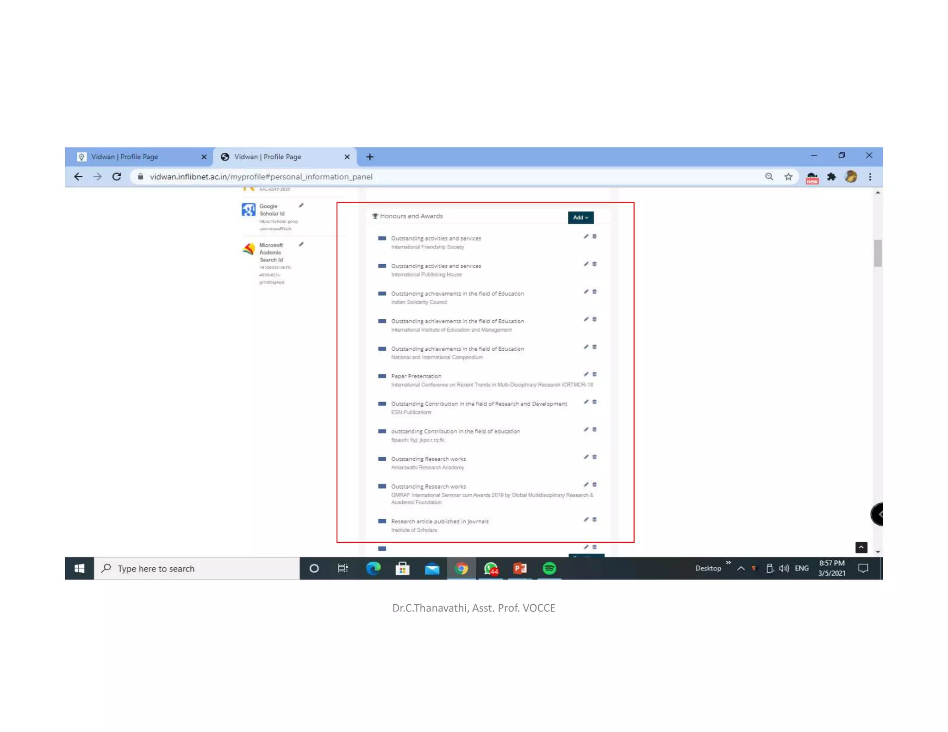Edit GMRAF International Seminar award entry

(586, 484)
